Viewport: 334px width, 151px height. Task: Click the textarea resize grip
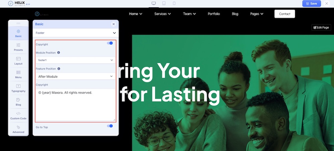tap(114, 120)
